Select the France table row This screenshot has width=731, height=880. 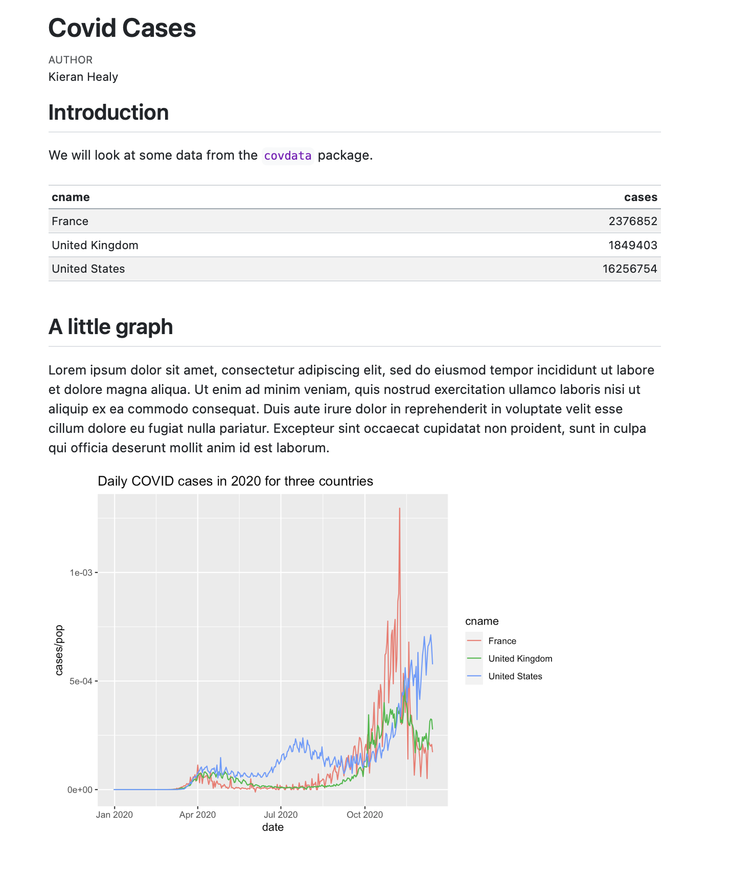tap(354, 221)
